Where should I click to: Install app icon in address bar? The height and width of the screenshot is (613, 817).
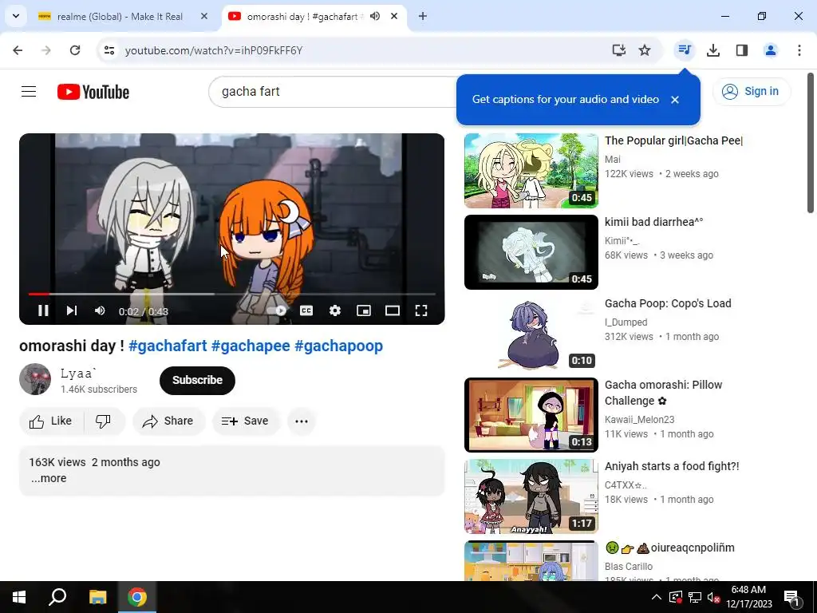618,50
